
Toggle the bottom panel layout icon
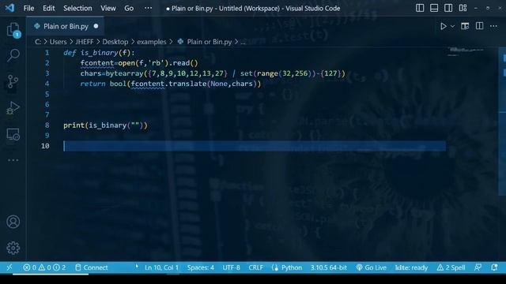[x=434, y=8]
